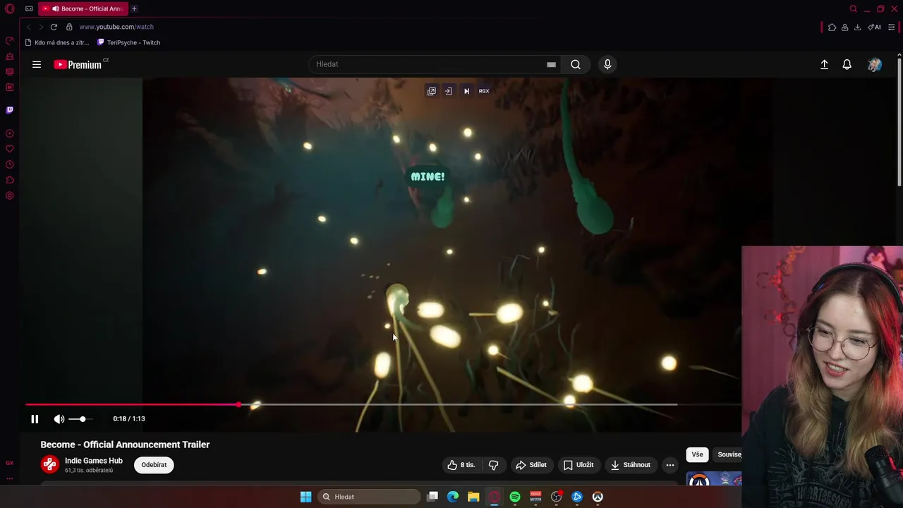This screenshot has width=903, height=508.
Task: Reload the YouTube page
Action: [54, 27]
